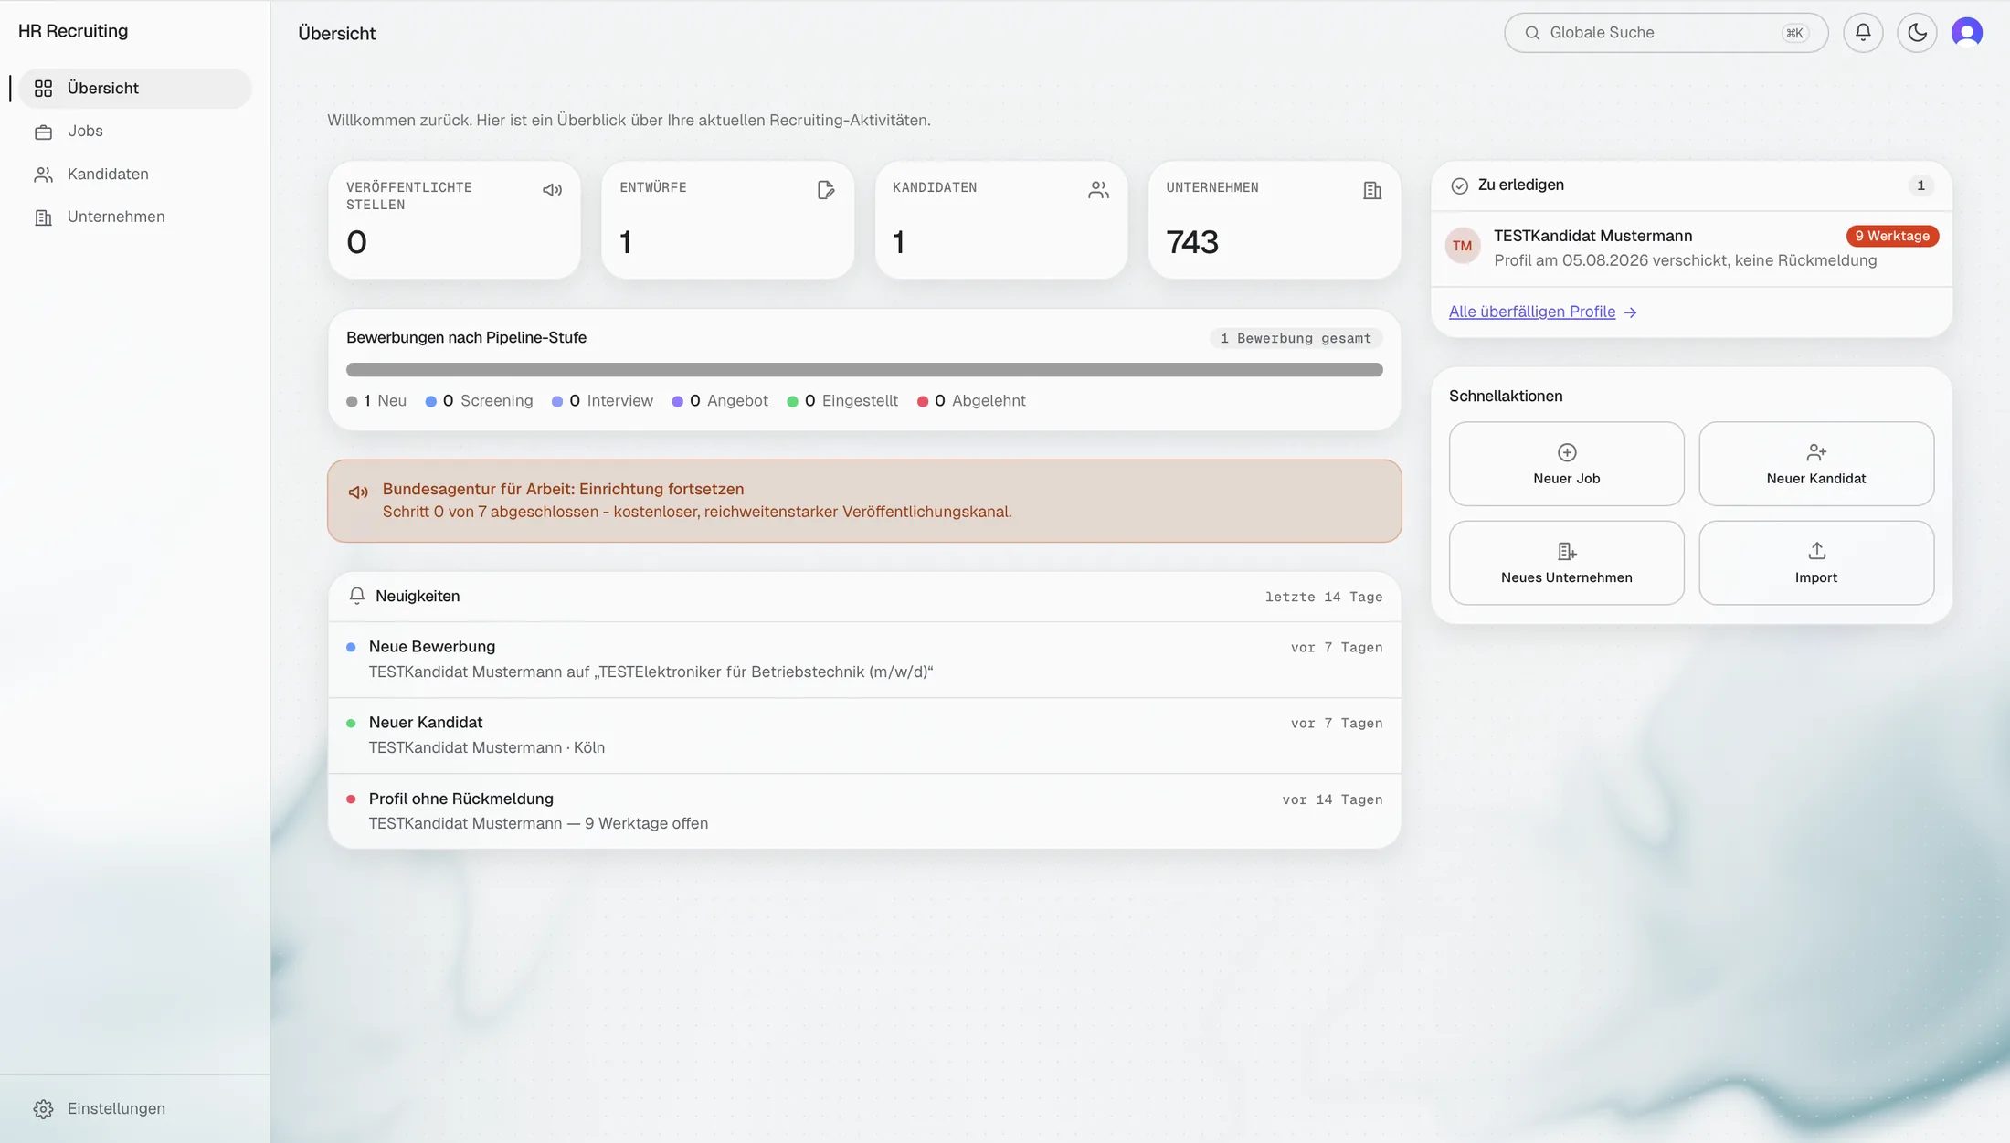Image resolution: width=2010 pixels, height=1143 pixels.
Task: Open Unternehmen in the sidebar
Action: point(134,217)
